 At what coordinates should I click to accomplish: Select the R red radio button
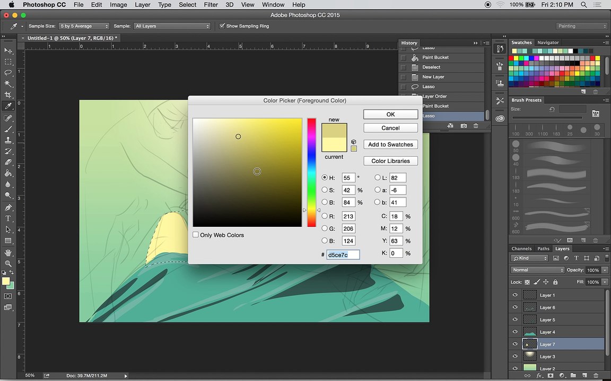tap(324, 216)
